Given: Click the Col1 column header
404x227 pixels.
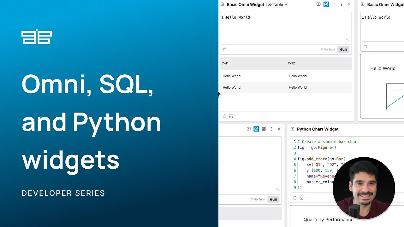Looking at the screenshot, I should [x=225, y=63].
